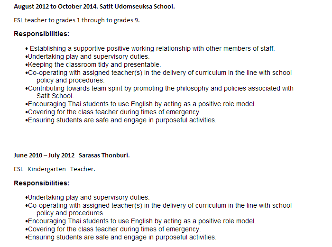The image size is (332, 247).
Task: Click the first 'Co-operating with assigned teacher(s)' bullet
Action: 159,73
